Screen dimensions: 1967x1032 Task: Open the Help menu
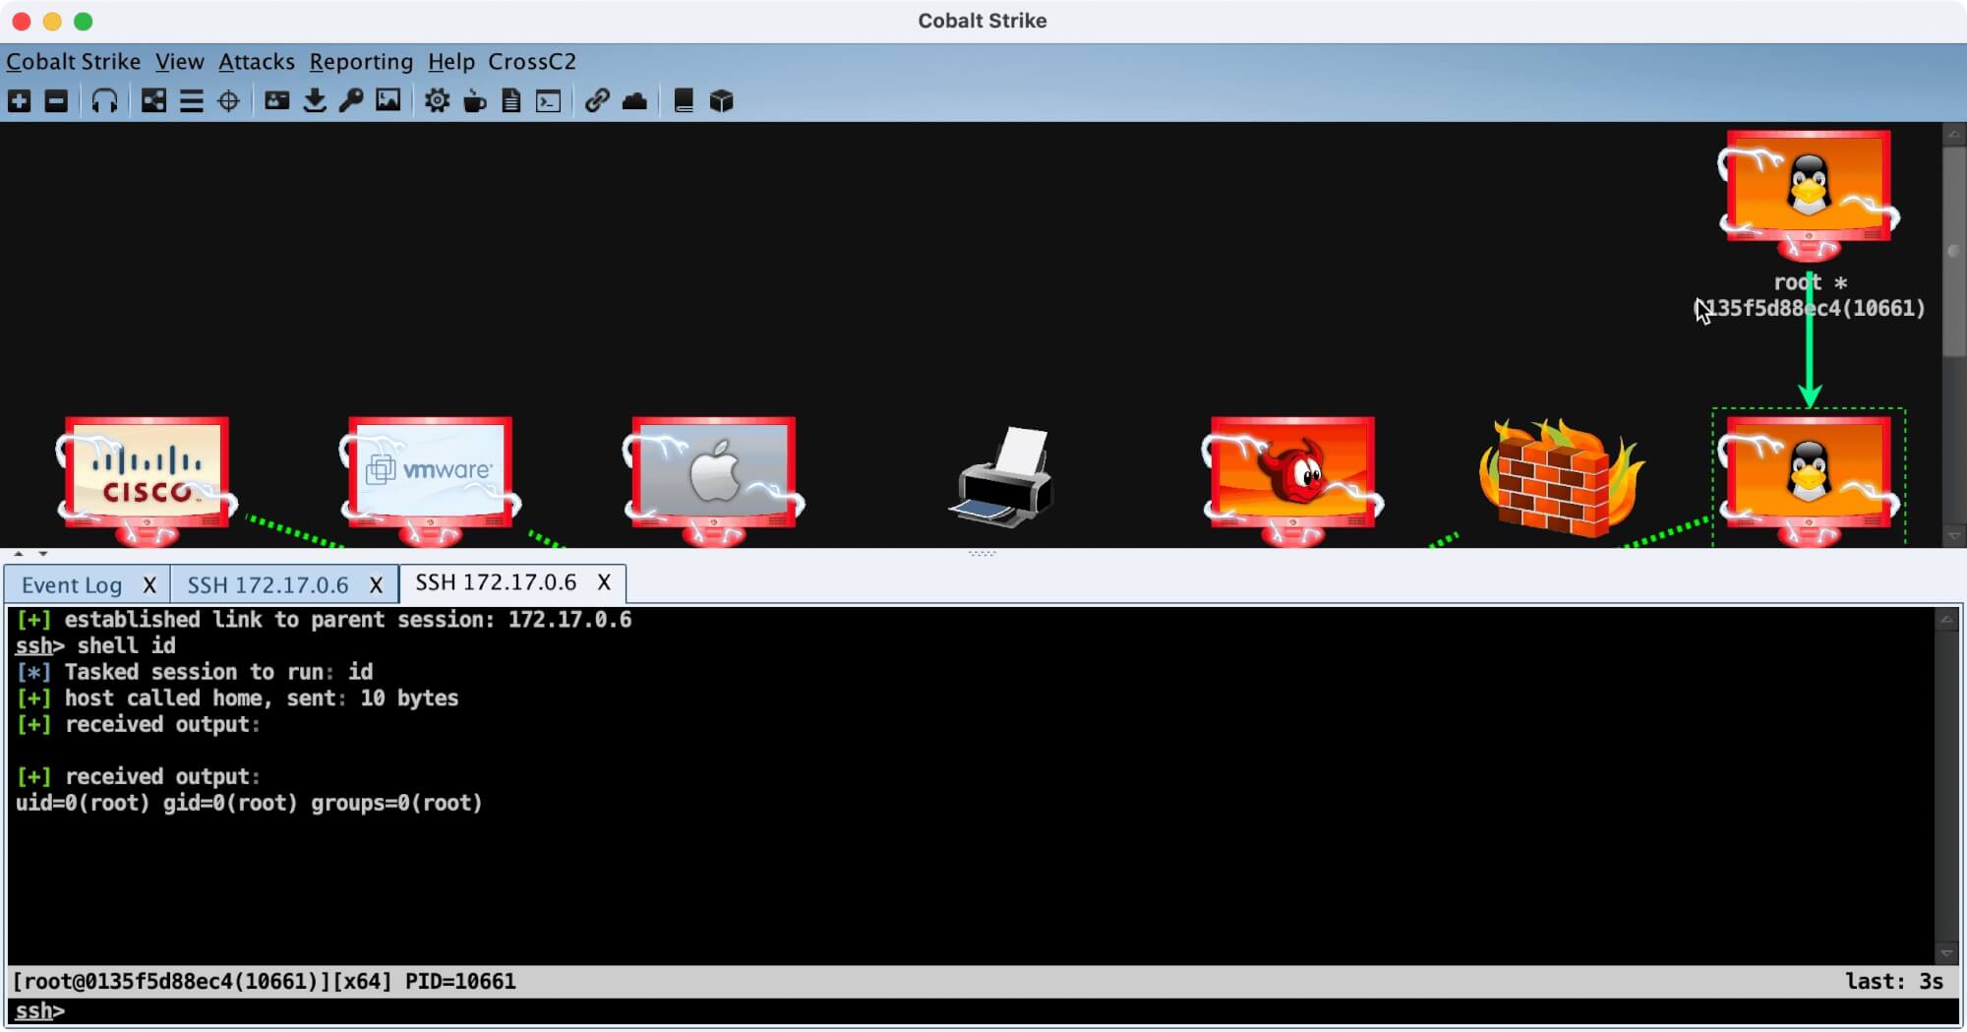pyautogui.click(x=451, y=61)
